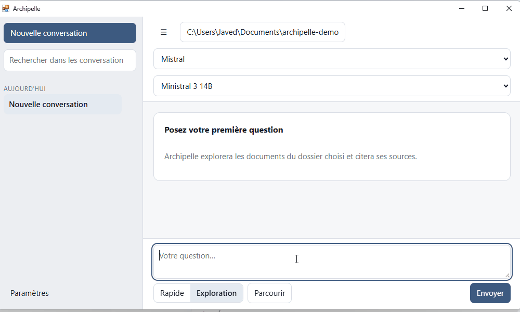Browse for folder with Parcourir button
This screenshot has width=520, height=312.
[x=269, y=293]
